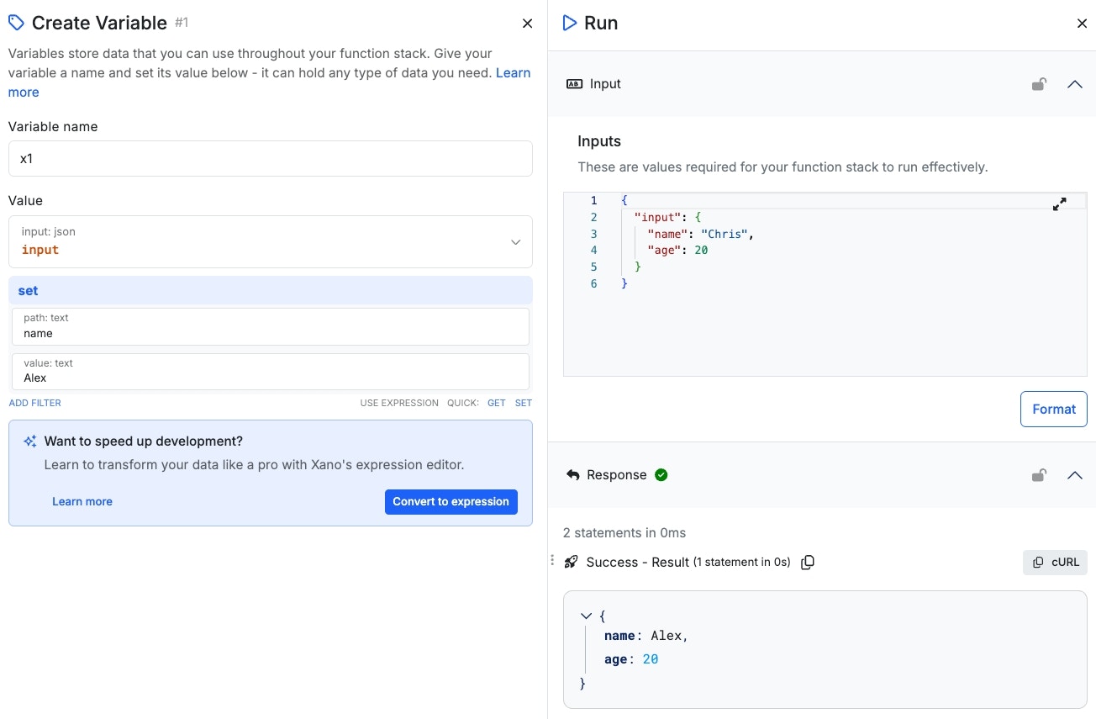
Task: Collapse the Response section chevron
Action: coord(1074,475)
